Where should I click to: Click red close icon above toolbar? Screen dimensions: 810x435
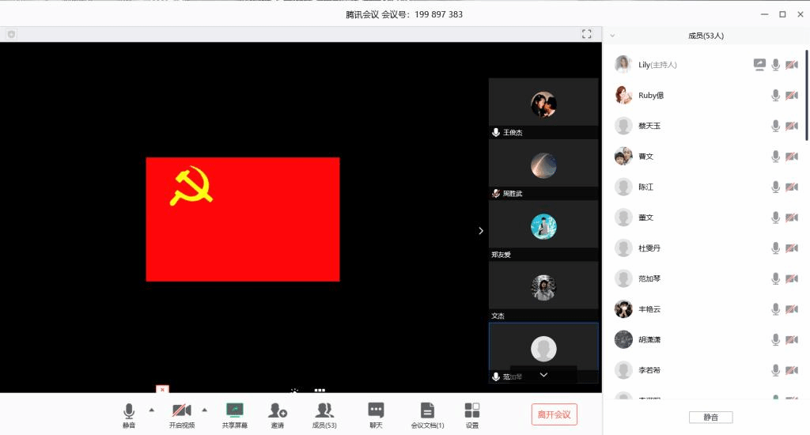pyautogui.click(x=162, y=390)
